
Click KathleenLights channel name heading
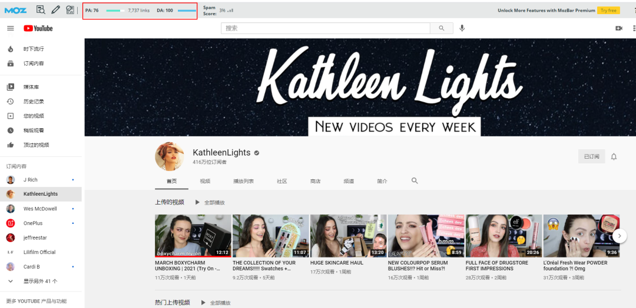(x=222, y=153)
